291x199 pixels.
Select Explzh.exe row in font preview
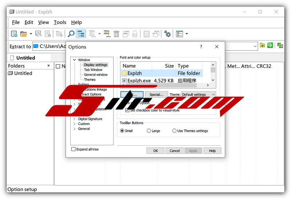tap(162, 81)
